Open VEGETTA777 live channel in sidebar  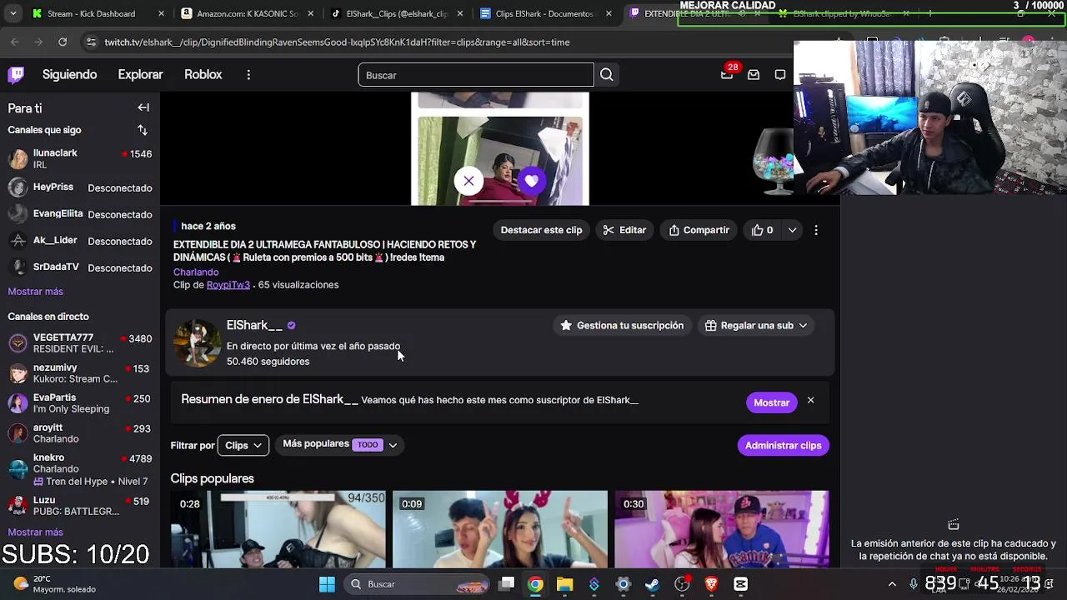pyautogui.click(x=79, y=343)
